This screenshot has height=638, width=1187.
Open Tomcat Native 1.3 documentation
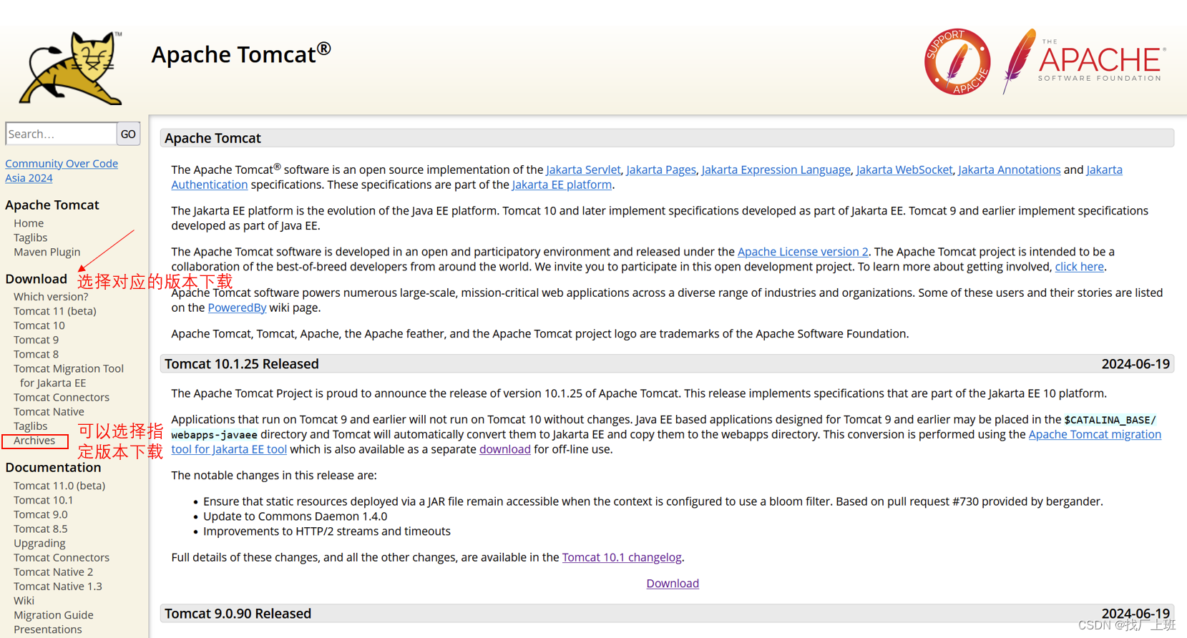(x=58, y=586)
